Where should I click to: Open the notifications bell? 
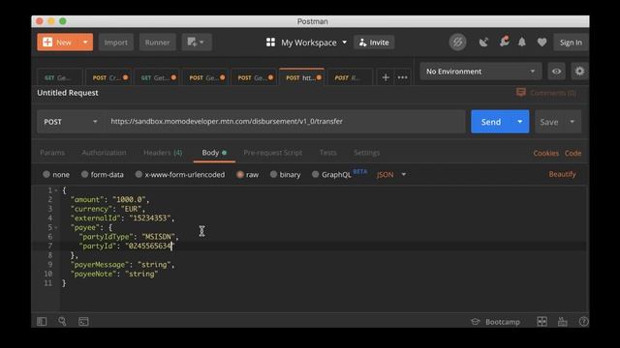click(522, 42)
